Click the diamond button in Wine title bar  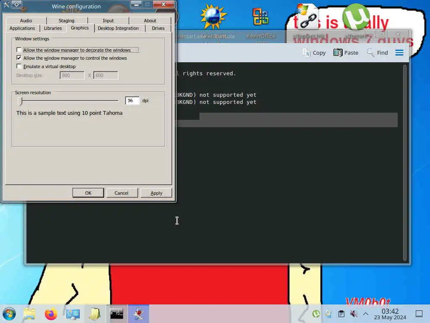pos(16,4)
